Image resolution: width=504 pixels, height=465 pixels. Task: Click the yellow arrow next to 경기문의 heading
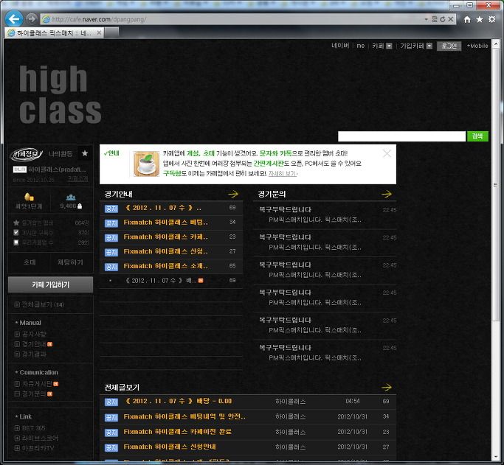coord(387,194)
